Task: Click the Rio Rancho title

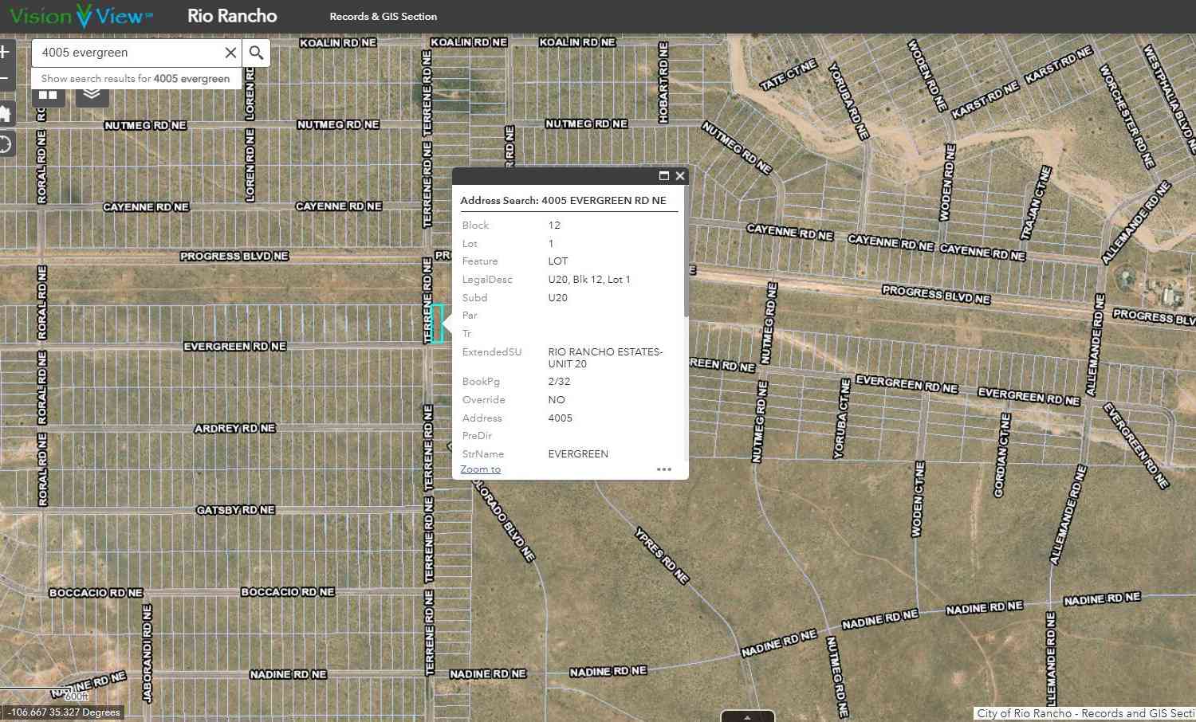Action: (232, 16)
